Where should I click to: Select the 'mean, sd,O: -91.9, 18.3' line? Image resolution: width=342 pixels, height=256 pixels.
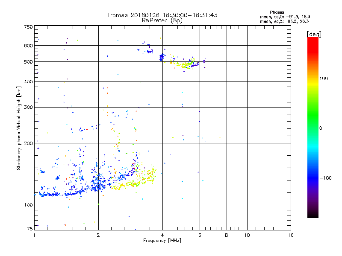[x=285, y=17]
